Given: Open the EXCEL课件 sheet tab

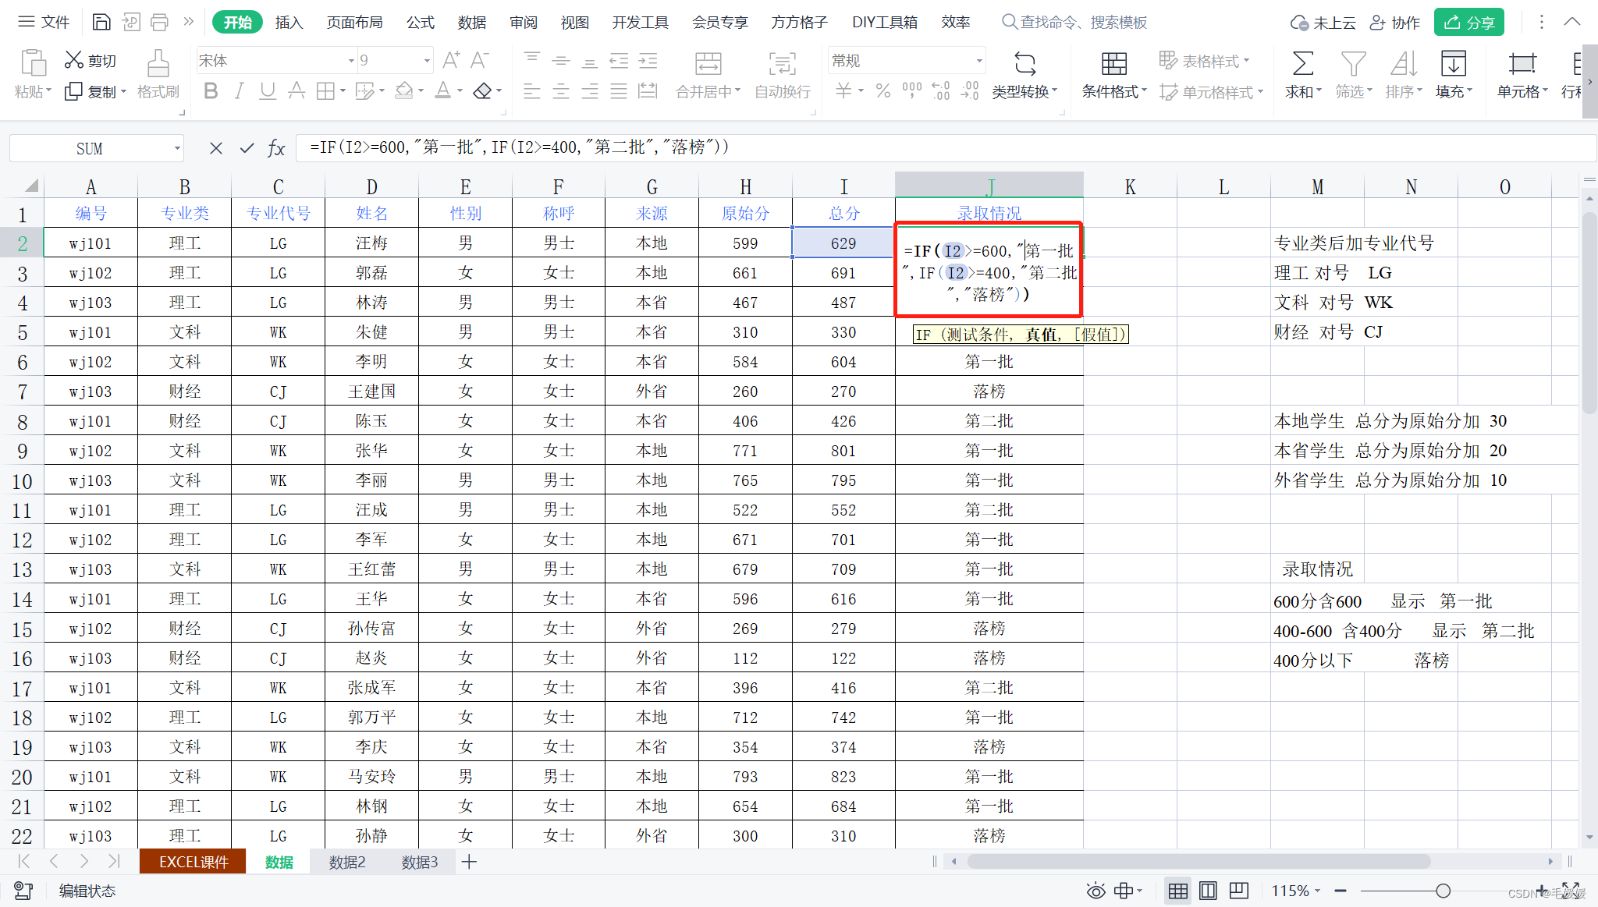Looking at the screenshot, I should click(193, 862).
